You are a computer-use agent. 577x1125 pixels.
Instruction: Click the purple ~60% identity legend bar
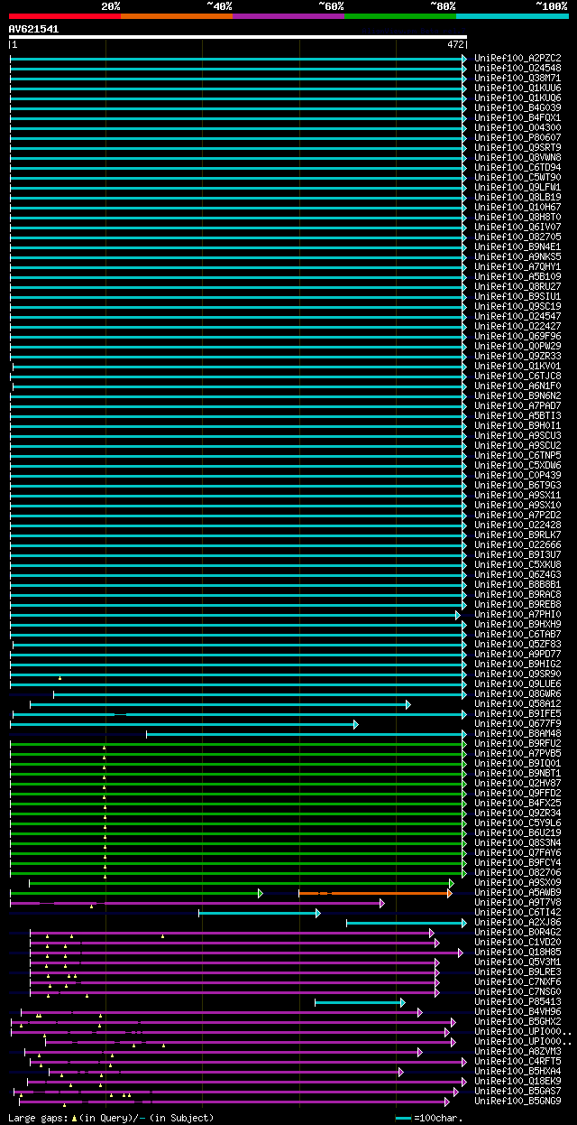[288, 16]
